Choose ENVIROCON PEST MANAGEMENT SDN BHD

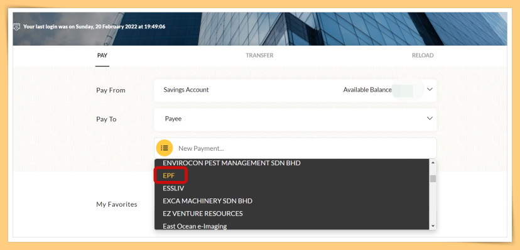[x=232, y=163]
